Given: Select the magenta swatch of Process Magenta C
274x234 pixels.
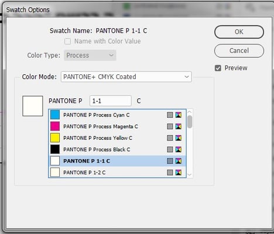Looking at the screenshot, I should (55, 126).
